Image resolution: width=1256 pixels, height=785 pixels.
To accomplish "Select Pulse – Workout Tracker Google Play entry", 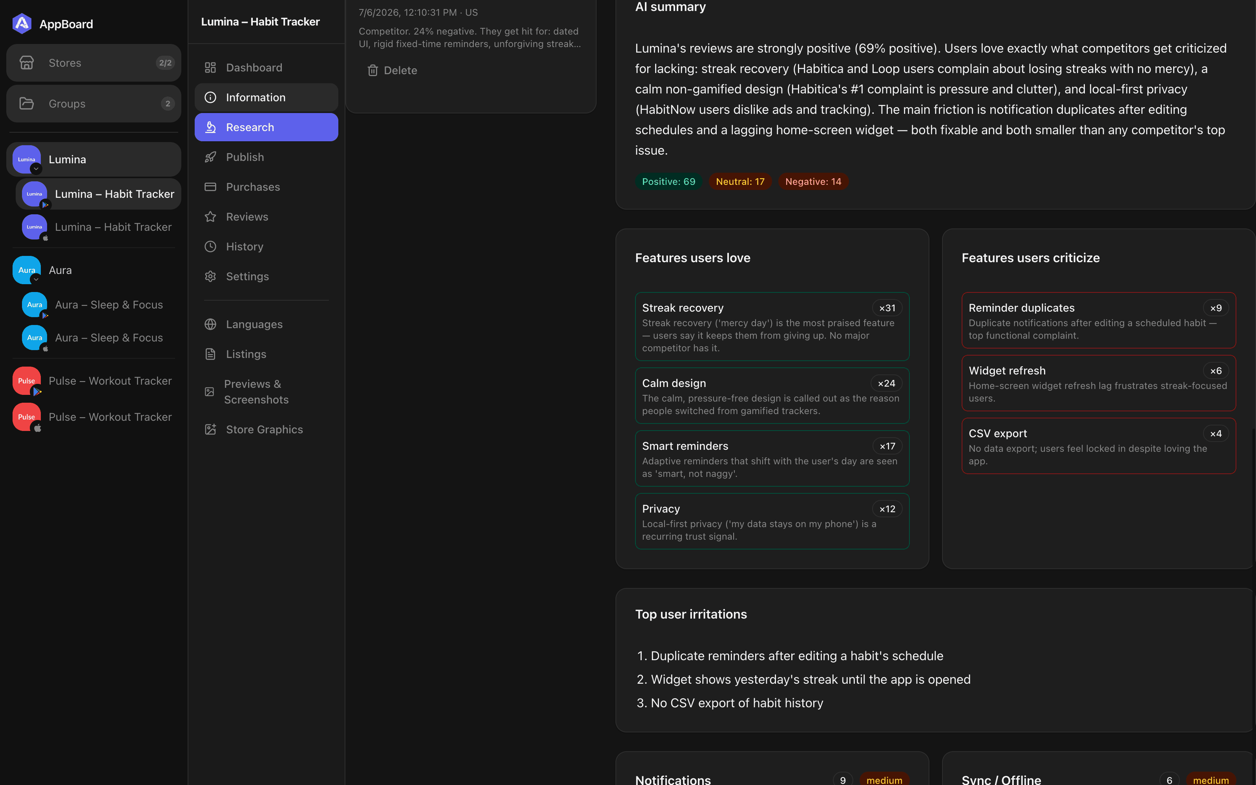I will (x=93, y=381).
